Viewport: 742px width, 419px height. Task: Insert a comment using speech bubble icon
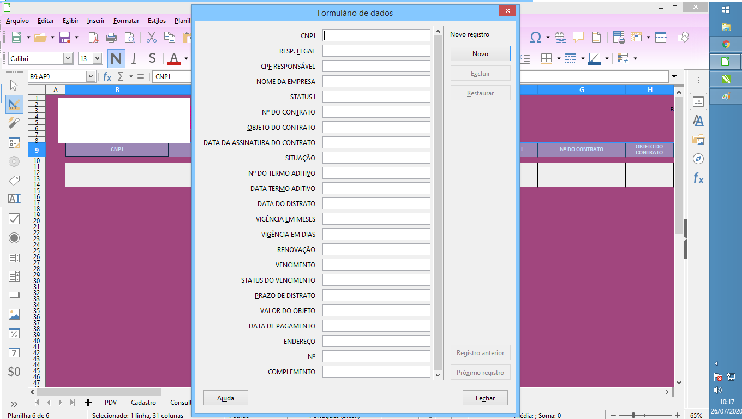578,37
